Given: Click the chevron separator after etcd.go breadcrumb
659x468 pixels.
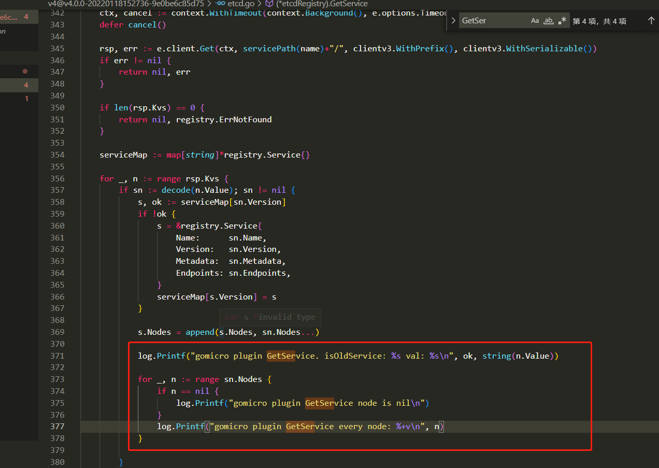Looking at the screenshot, I should tap(259, 4).
